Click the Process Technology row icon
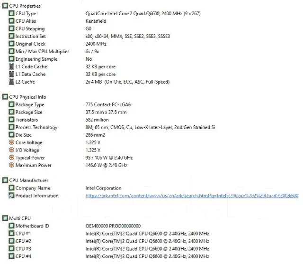The image size is (303, 264). pos(11,127)
